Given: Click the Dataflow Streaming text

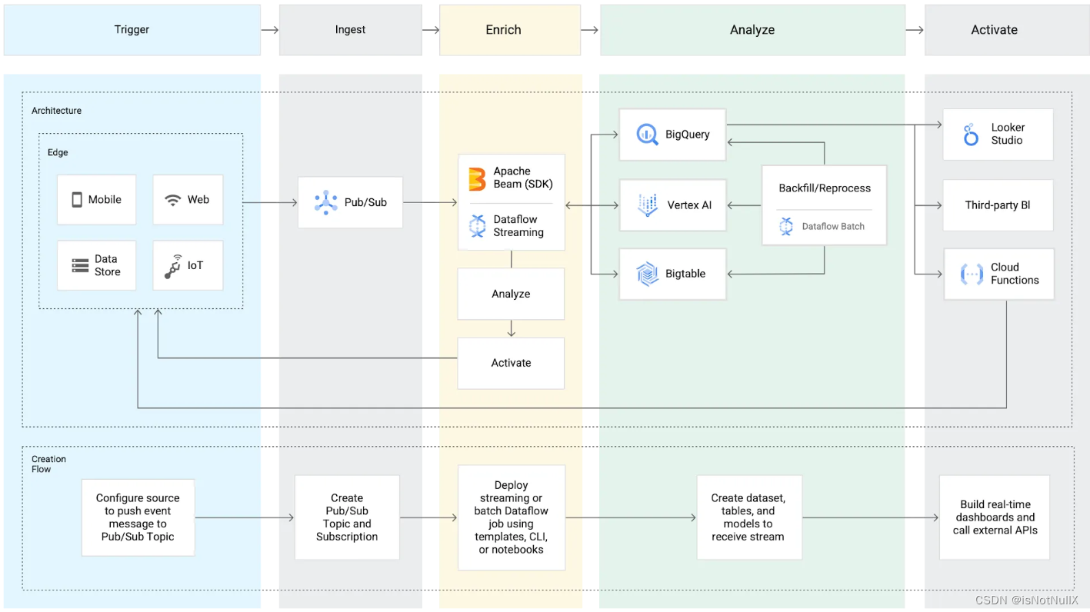Looking at the screenshot, I should pyautogui.click(x=518, y=226).
